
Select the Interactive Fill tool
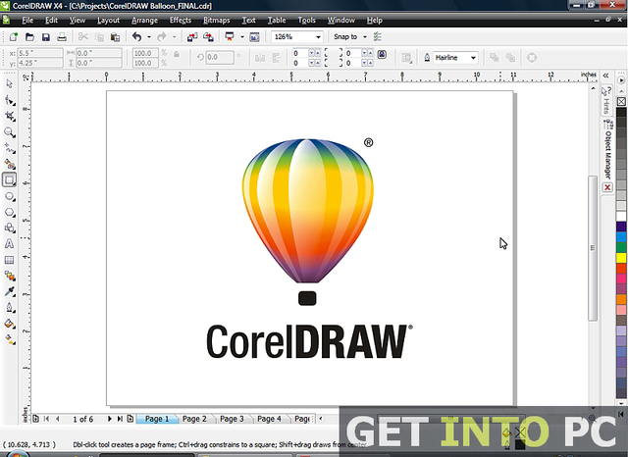tap(9, 339)
